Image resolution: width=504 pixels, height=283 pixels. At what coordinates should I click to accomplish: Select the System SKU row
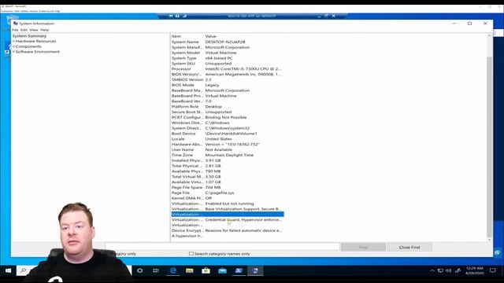coord(228,64)
